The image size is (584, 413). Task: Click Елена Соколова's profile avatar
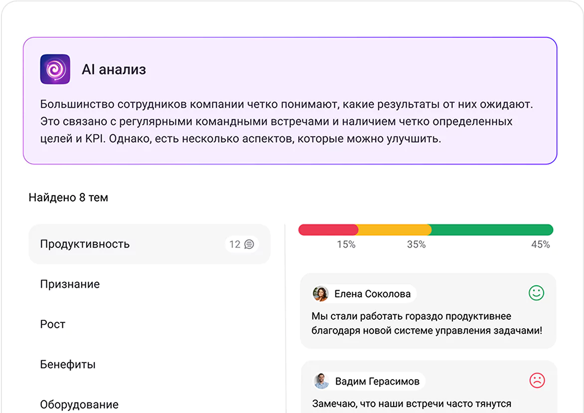click(321, 293)
